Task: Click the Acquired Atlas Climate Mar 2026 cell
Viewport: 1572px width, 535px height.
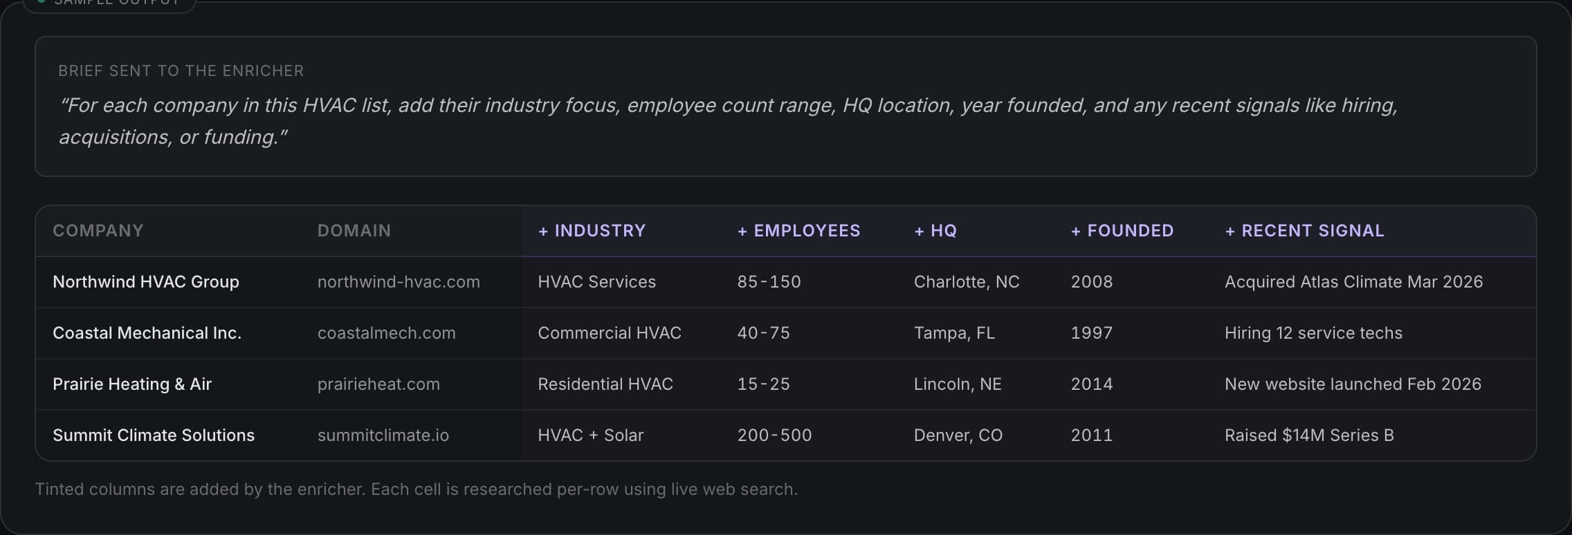Action: tap(1353, 282)
